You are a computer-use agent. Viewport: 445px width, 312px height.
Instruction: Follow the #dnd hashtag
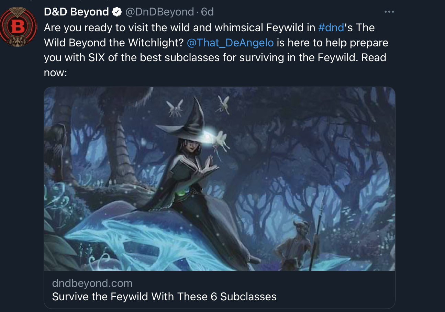coord(331,27)
